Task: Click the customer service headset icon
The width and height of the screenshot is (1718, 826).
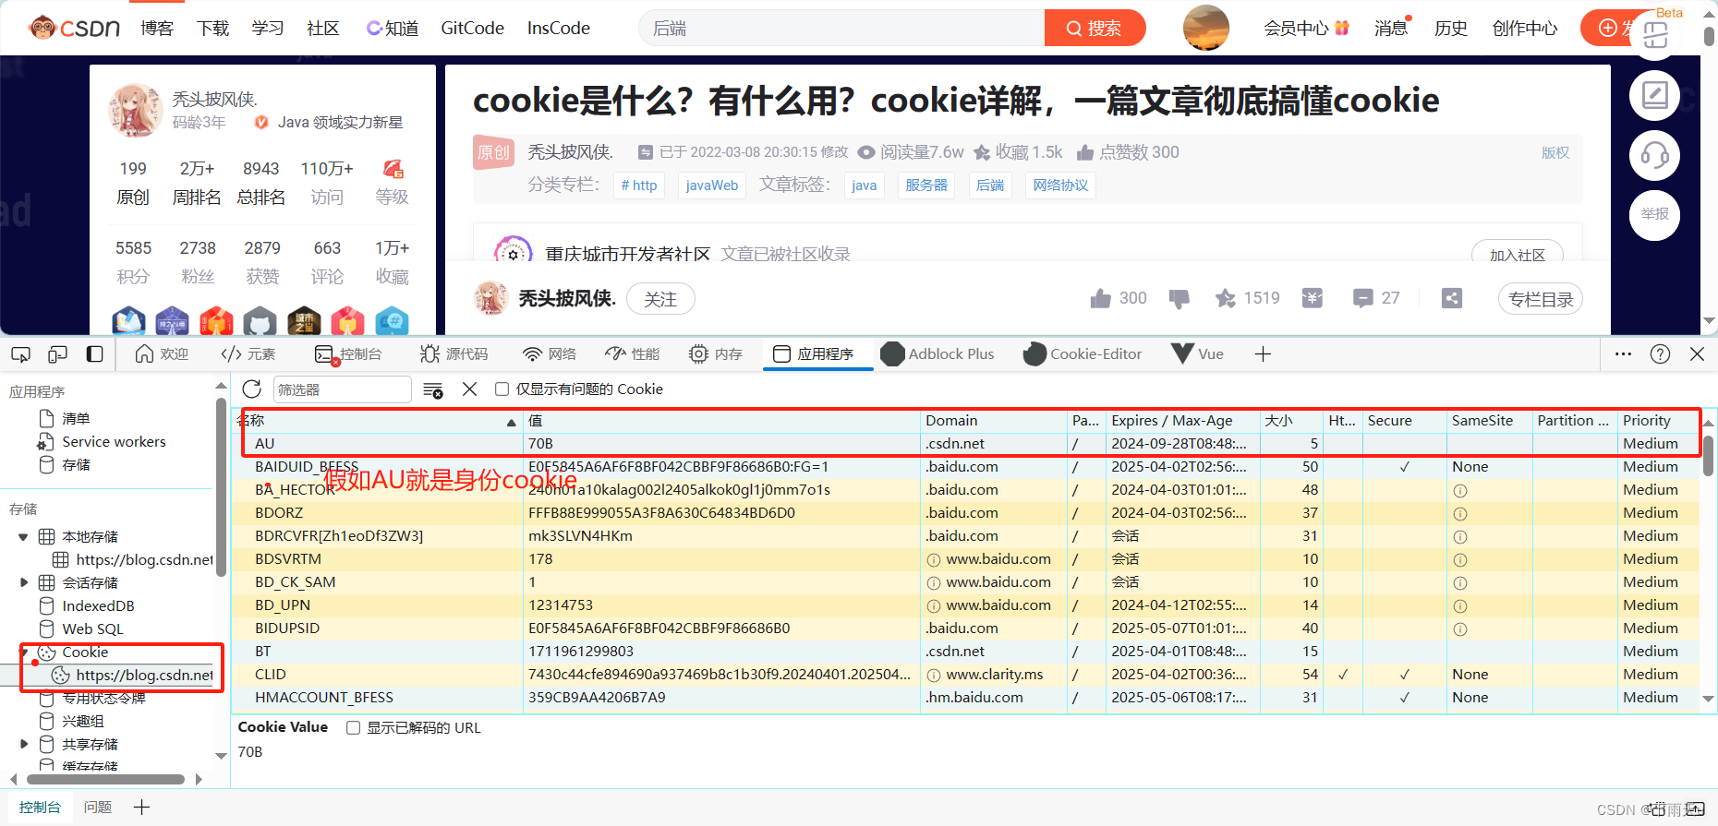Action: click(1654, 155)
